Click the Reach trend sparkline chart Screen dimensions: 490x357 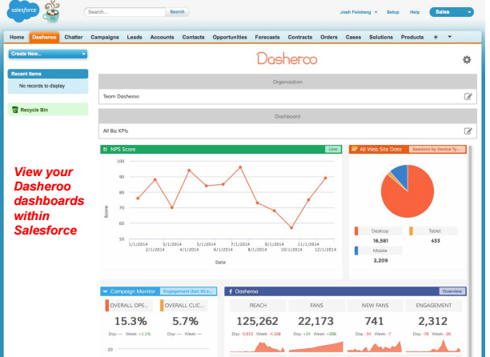(258, 347)
